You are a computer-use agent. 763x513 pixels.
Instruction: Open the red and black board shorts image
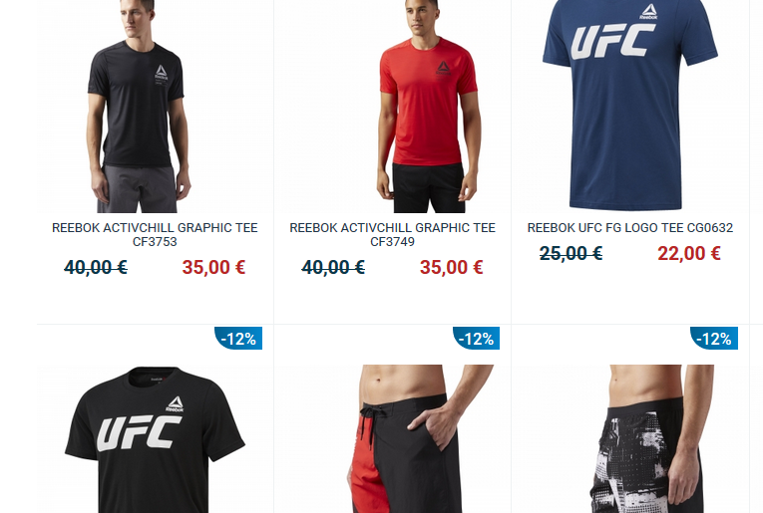pos(392,438)
